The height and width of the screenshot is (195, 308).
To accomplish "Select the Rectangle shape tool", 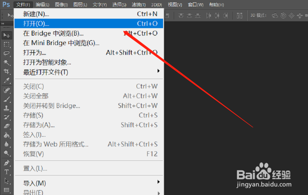I will pos(6,190).
